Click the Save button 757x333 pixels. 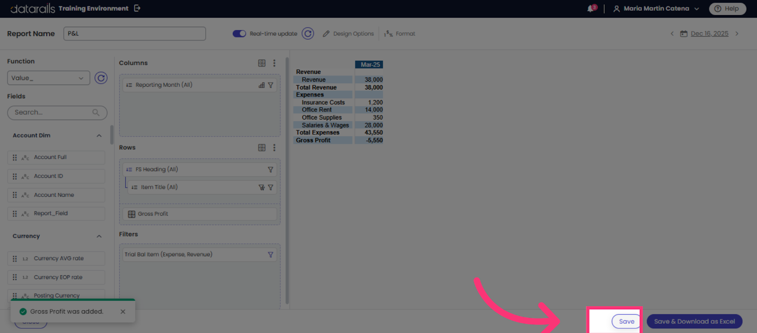click(x=626, y=321)
